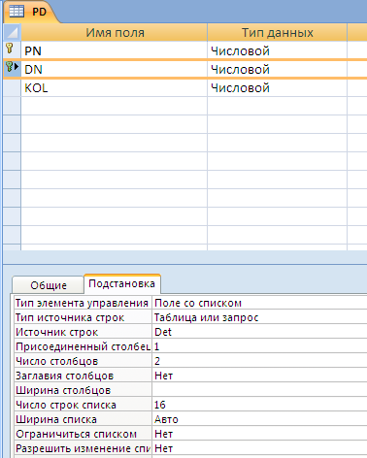Toggle Разрешить изменение списка value Нет

coord(259,448)
